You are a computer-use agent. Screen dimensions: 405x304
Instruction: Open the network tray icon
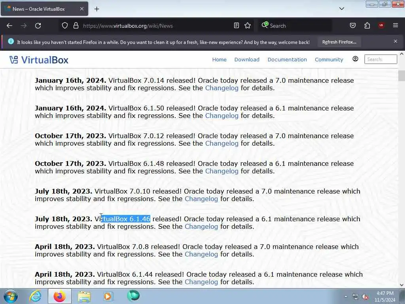(x=356, y=297)
